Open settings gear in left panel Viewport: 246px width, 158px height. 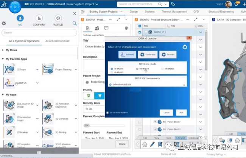point(4,23)
